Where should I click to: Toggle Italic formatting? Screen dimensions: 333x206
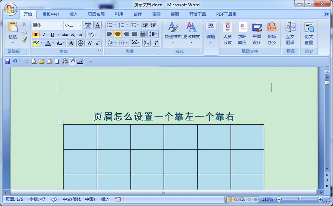[x=44, y=34]
